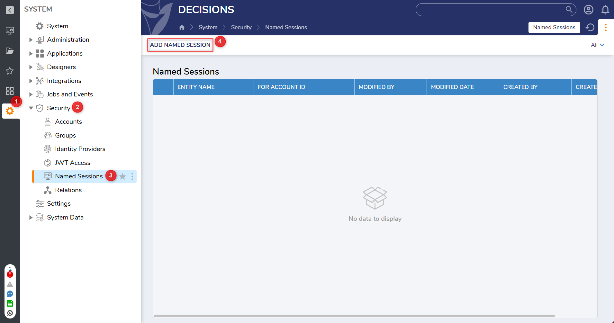Click the home icon in breadcrumb

tap(182, 27)
